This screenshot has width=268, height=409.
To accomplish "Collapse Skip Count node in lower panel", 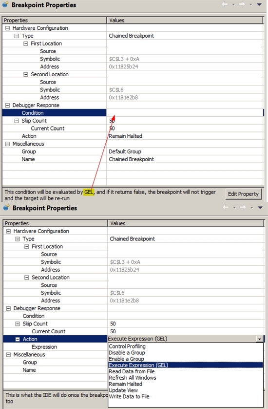I will coord(18,323).
